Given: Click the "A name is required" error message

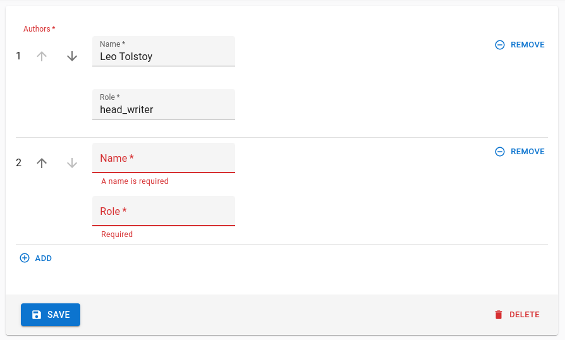Looking at the screenshot, I should coord(135,181).
